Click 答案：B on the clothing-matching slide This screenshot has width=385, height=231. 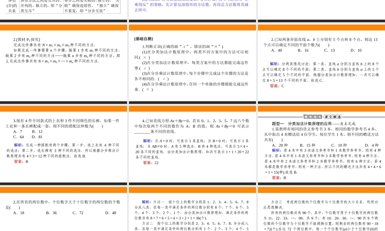click(21, 162)
